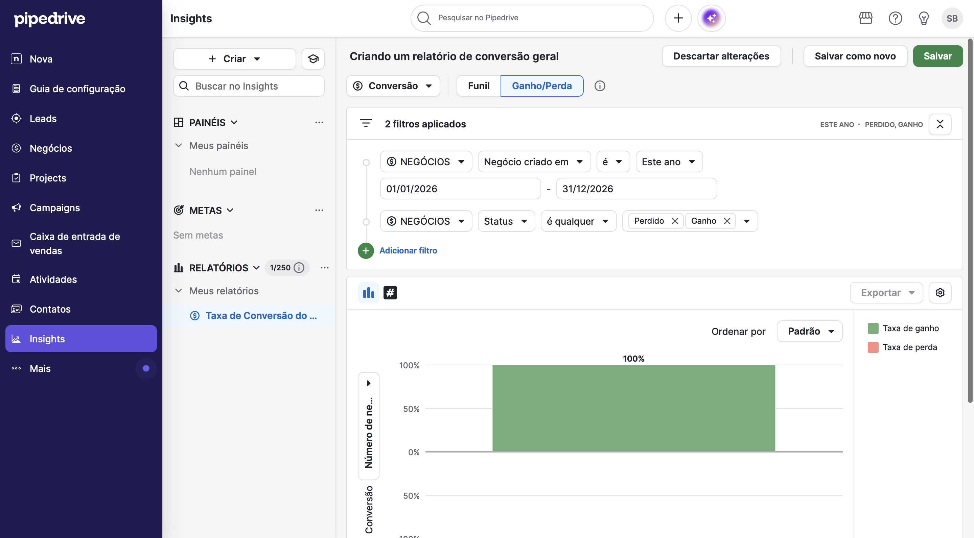Open the Negócio criado em field dropdown
This screenshot has height=538, width=974.
(534, 162)
